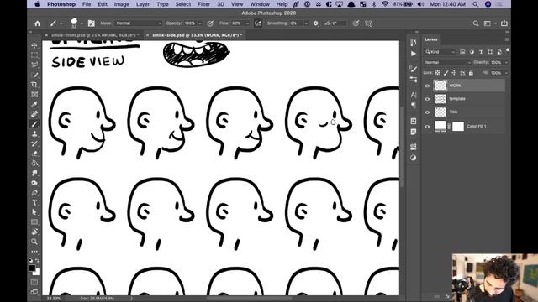Viewport: 538px width, 302px height.
Task: Toggle lock transparent pixels
Action: [437, 73]
